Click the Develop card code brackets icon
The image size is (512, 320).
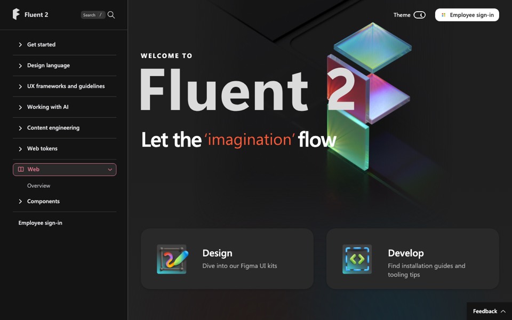[357, 259]
